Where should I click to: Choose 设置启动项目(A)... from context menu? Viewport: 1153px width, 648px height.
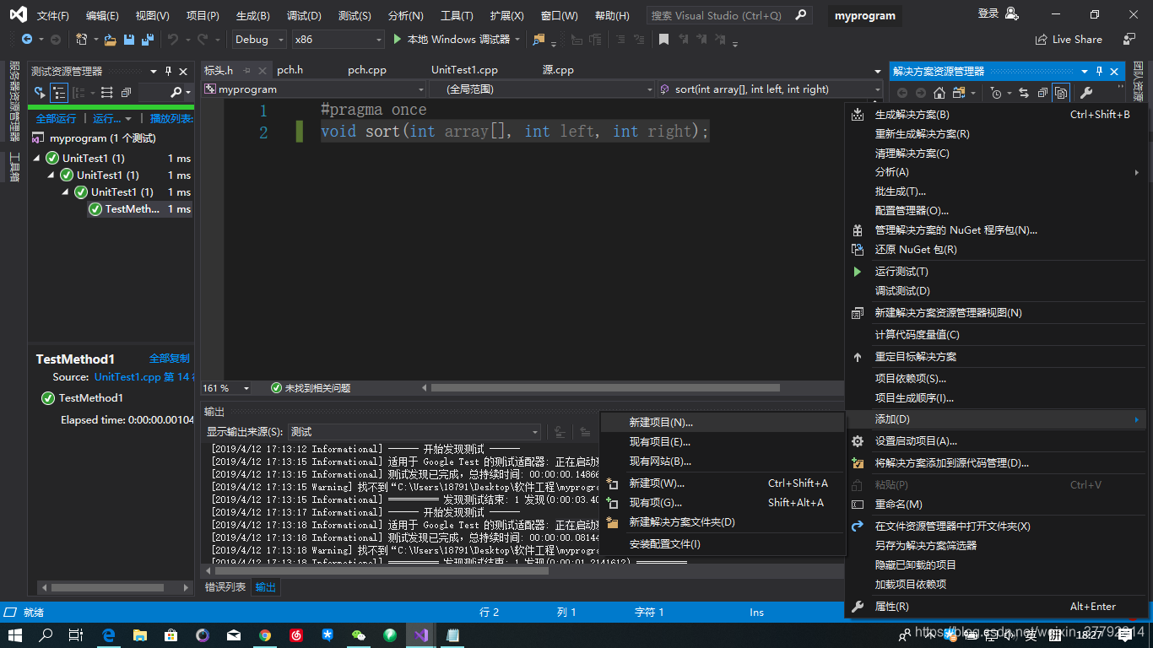[x=996, y=441]
